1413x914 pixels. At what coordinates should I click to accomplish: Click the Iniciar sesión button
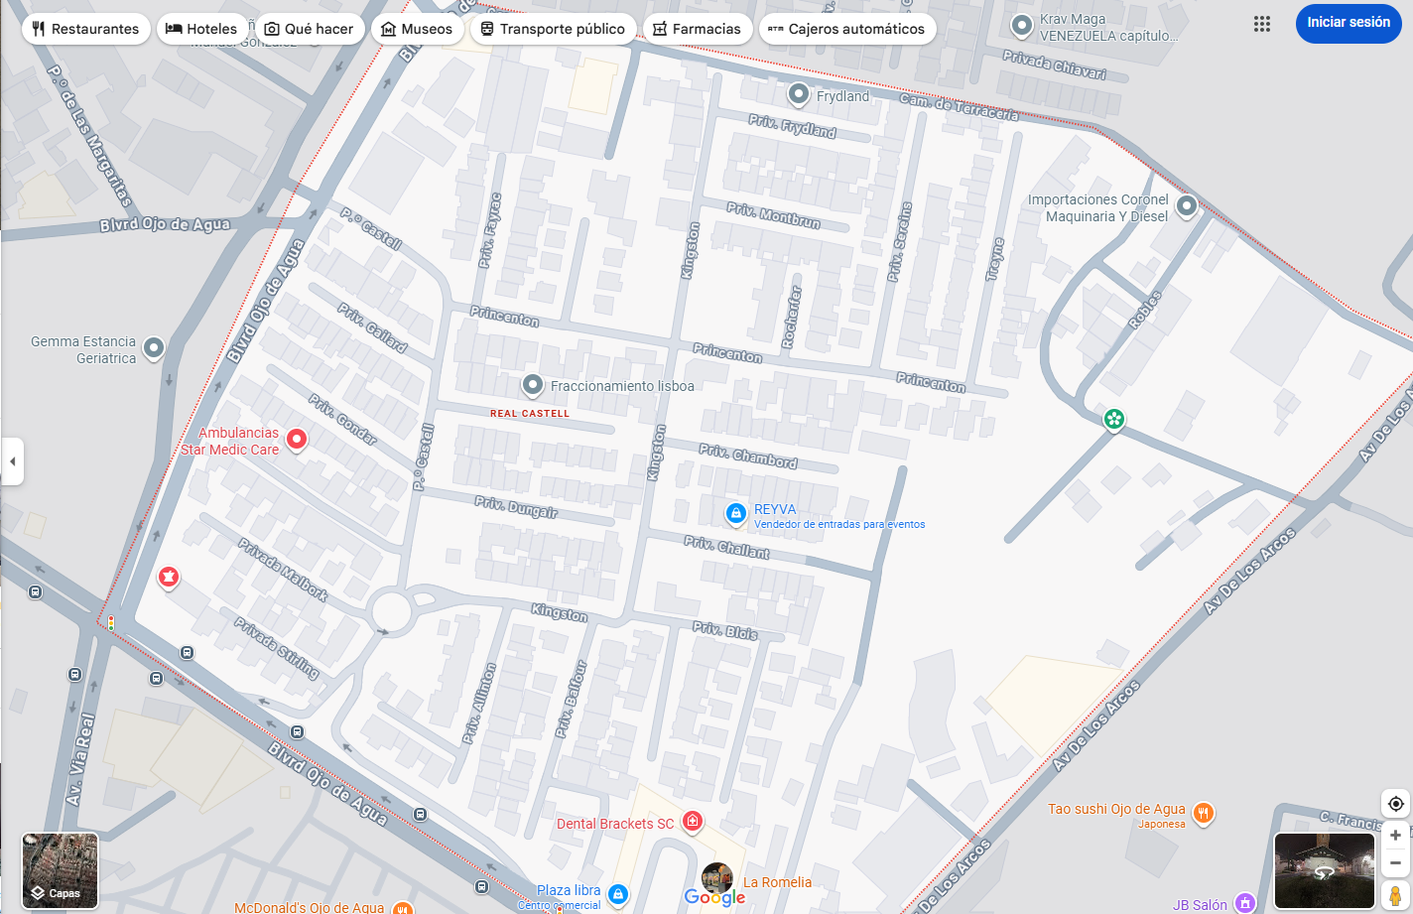tap(1349, 23)
